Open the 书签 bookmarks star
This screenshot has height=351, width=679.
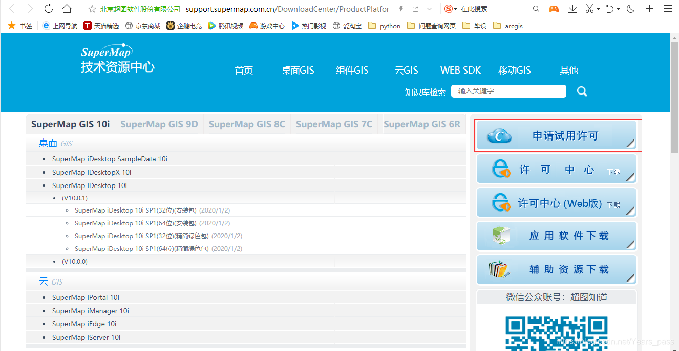click(x=19, y=26)
